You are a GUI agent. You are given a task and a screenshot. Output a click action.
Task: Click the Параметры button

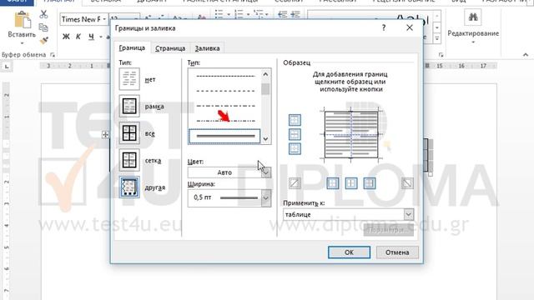(x=389, y=230)
